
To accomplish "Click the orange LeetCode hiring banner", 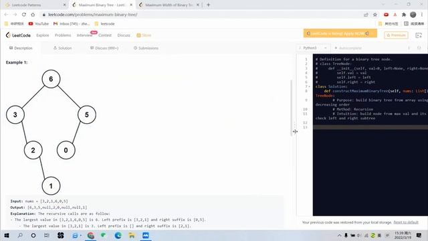I will point(340,33).
